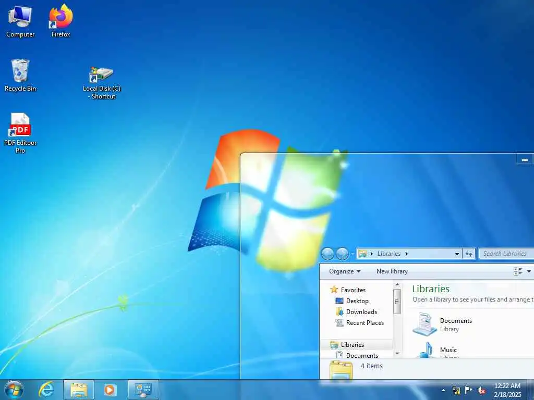
Task: Open the address bar history dropdown
Action: [457, 254]
